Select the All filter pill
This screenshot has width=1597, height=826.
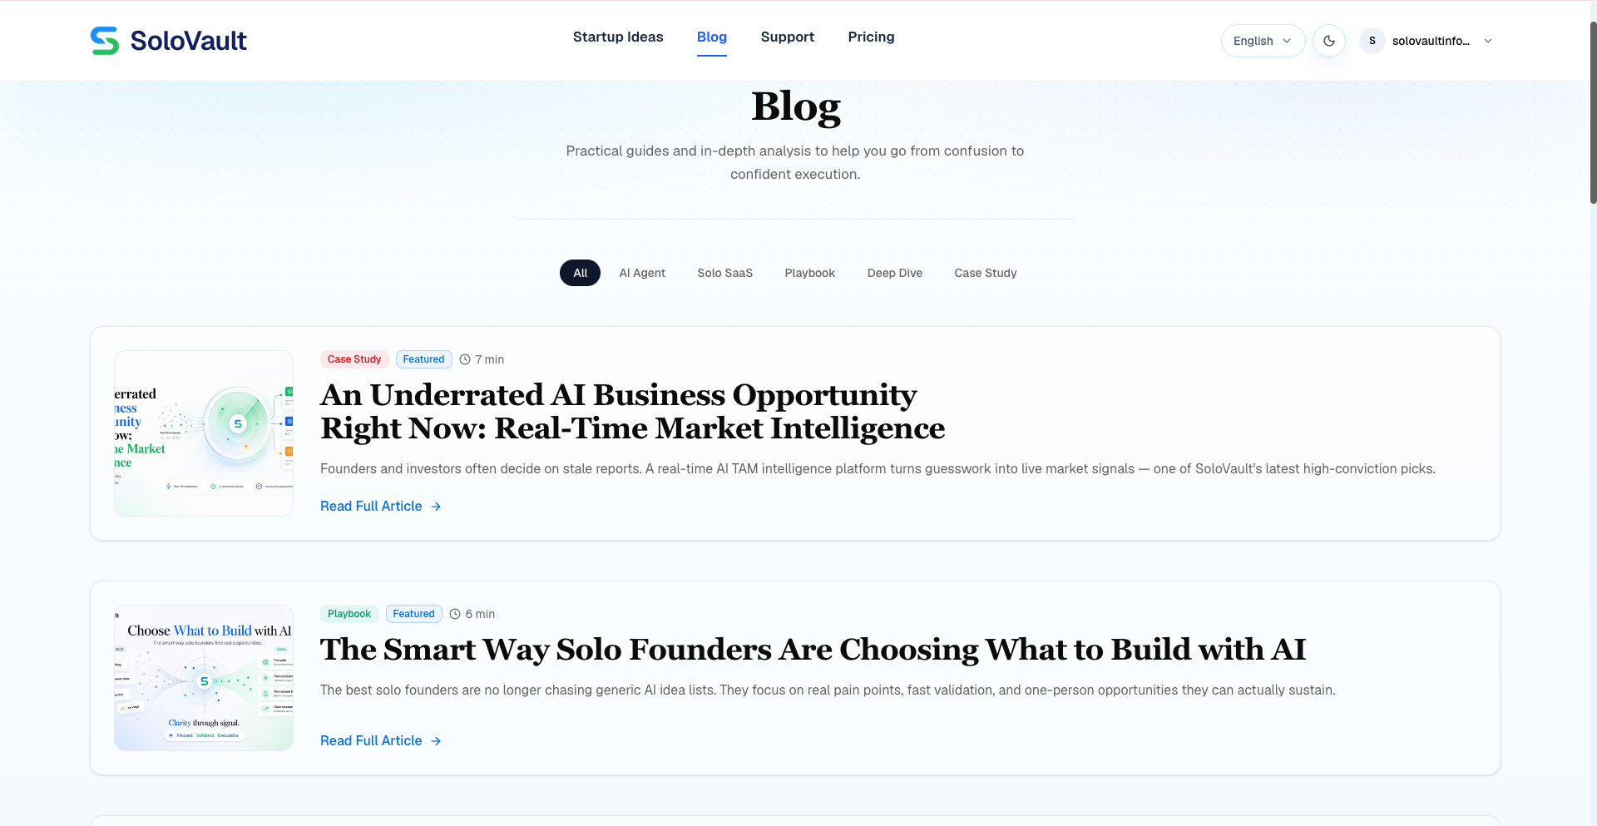[x=580, y=273]
